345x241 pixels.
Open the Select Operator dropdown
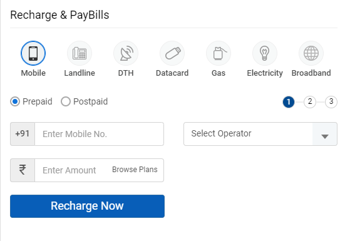(x=260, y=134)
